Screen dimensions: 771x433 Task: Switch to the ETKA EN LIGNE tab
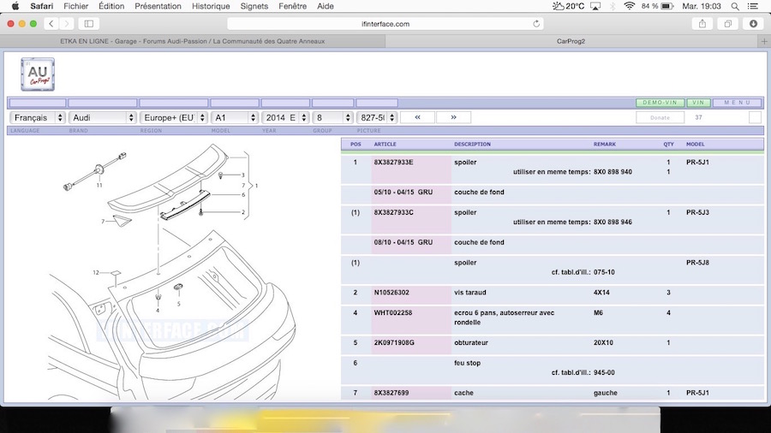tap(194, 41)
